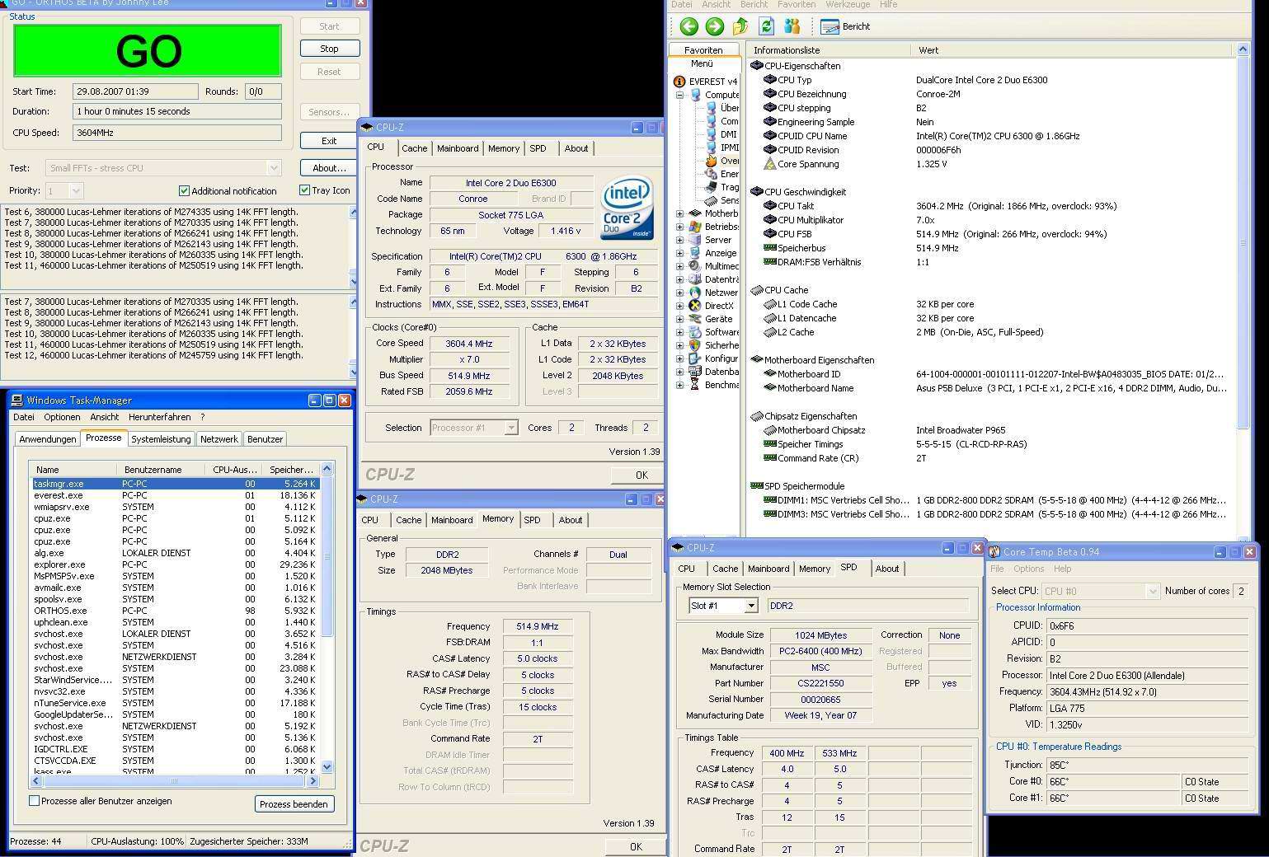Disable the Tray Icon checkbox

pyautogui.click(x=304, y=190)
